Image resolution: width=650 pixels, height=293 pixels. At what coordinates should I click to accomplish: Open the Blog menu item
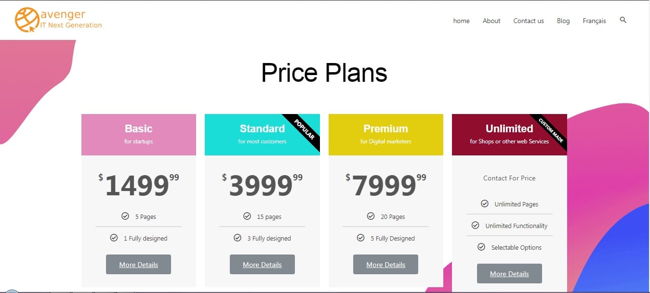563,21
